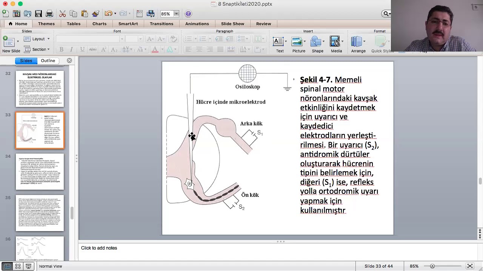The height and width of the screenshot is (271, 483).
Task: Insert a Text box icon
Action: coord(278,41)
